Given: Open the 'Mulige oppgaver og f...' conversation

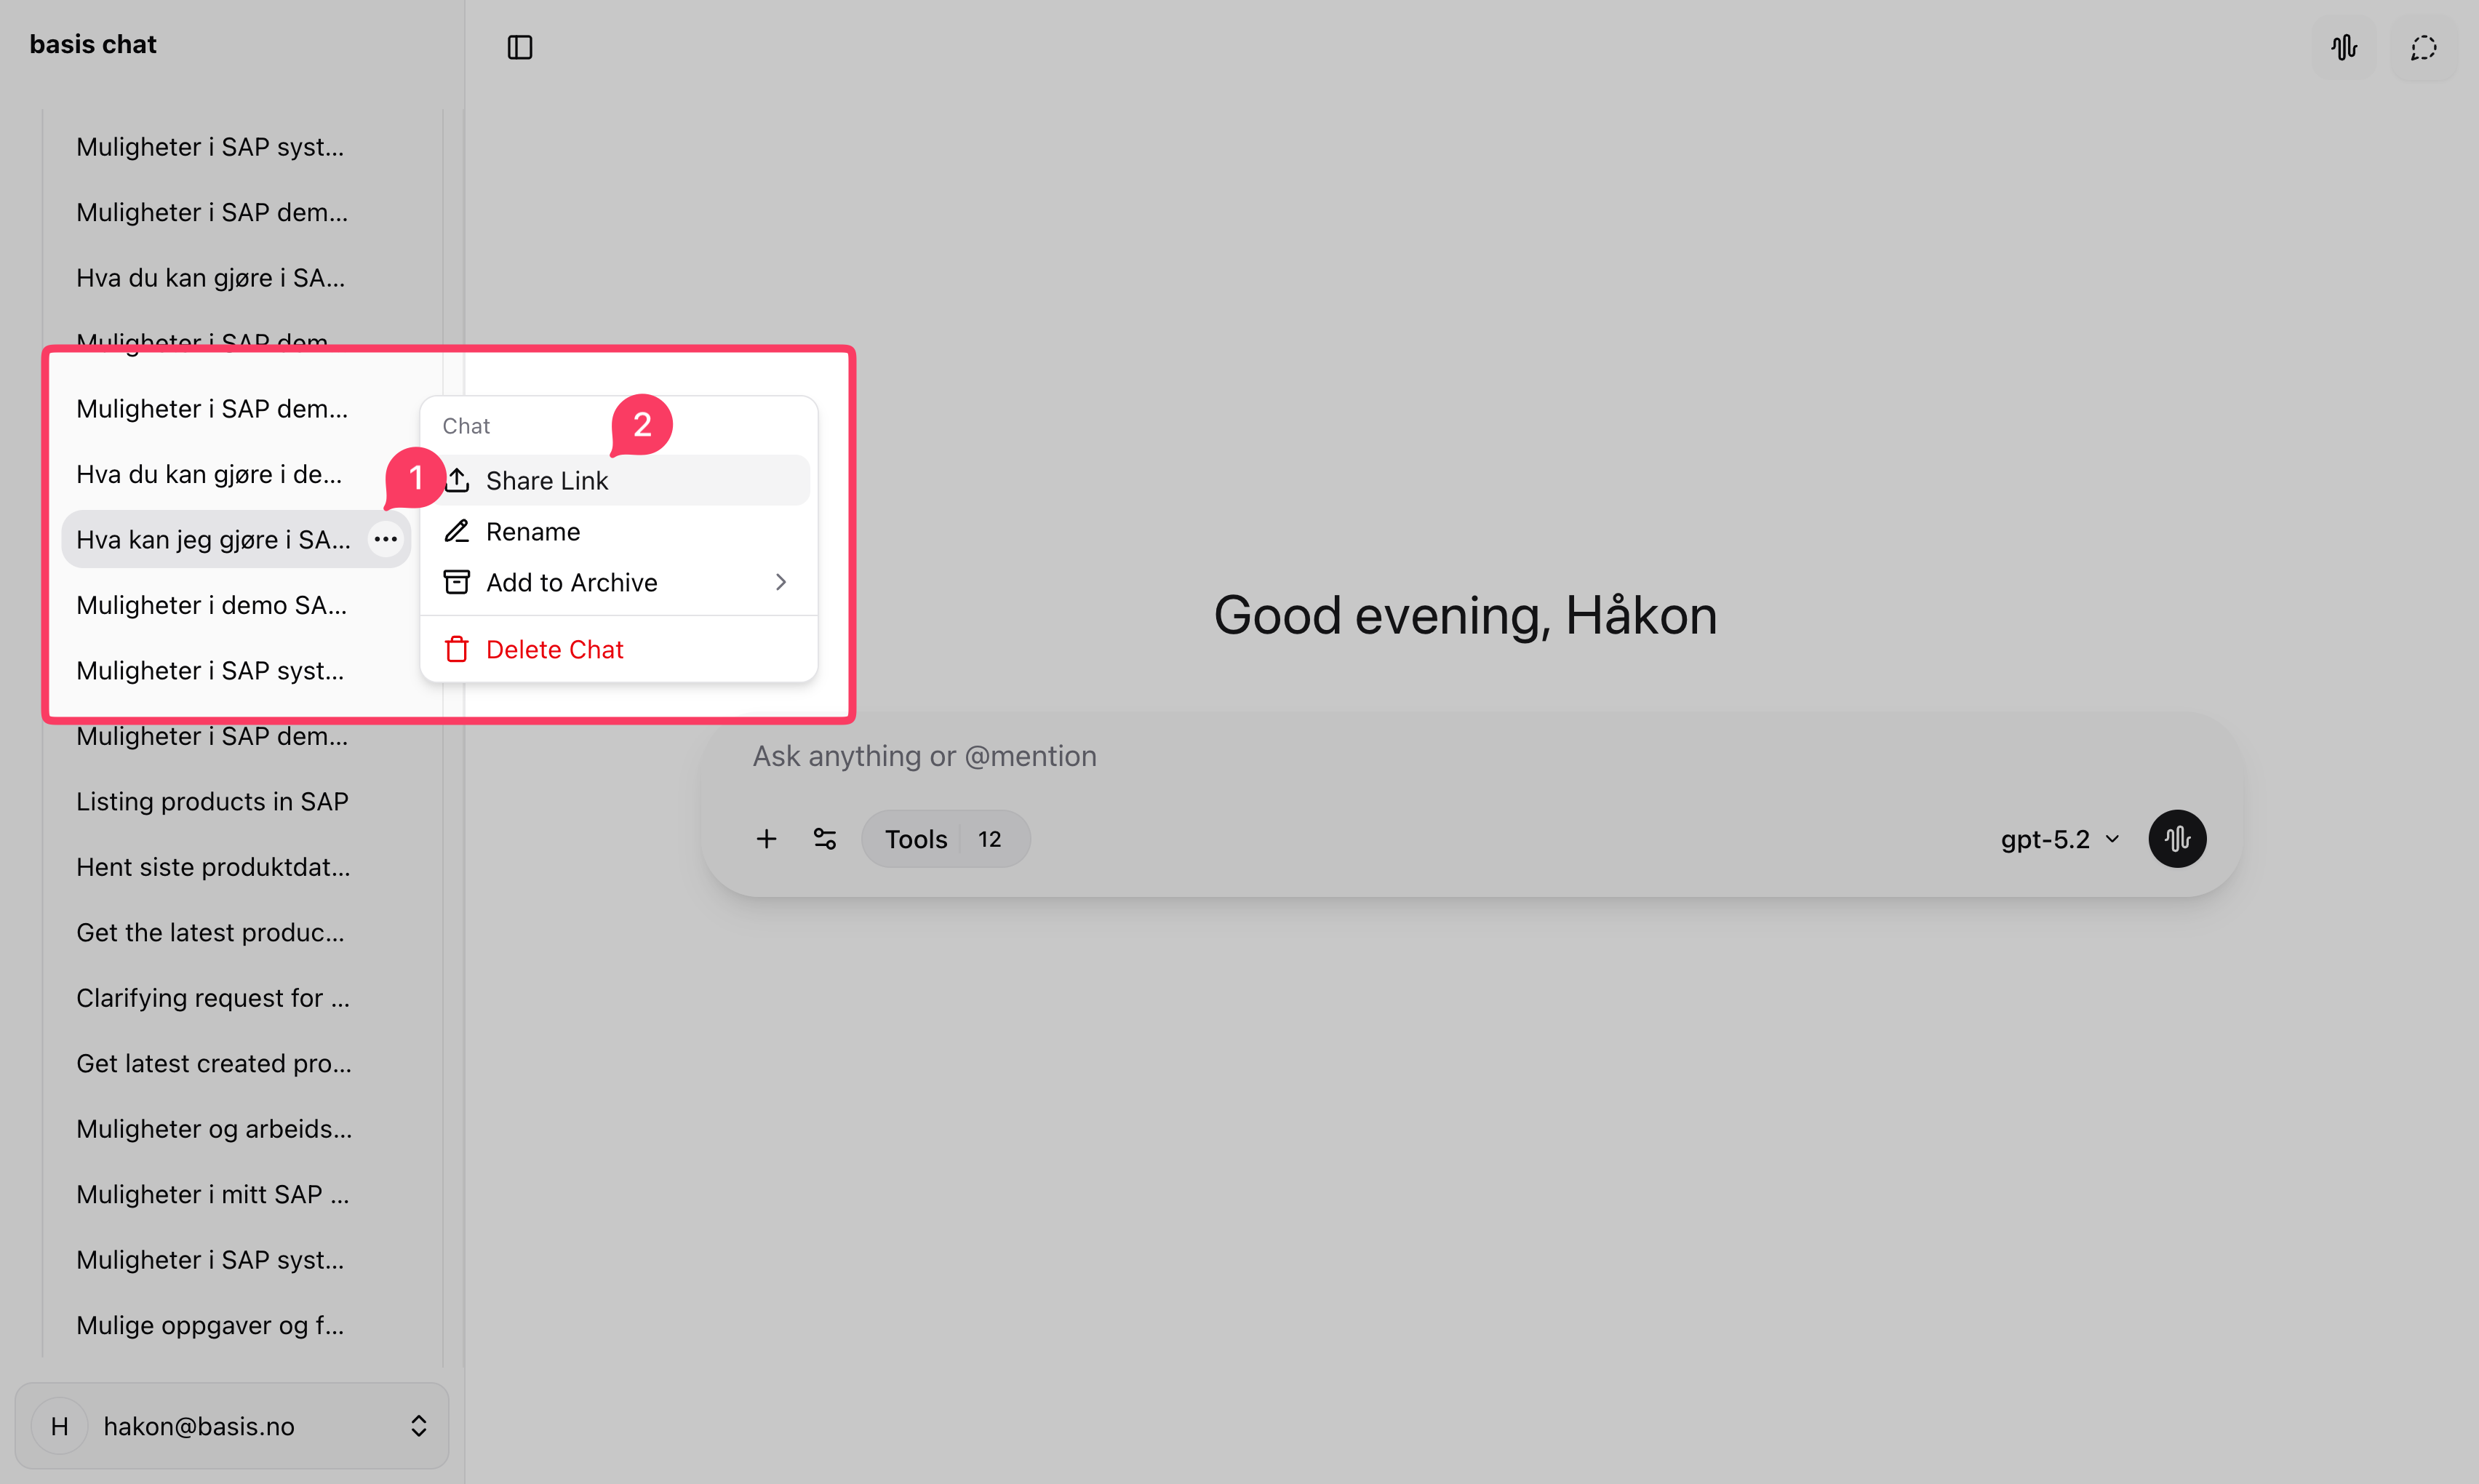Looking at the screenshot, I should 211,1324.
